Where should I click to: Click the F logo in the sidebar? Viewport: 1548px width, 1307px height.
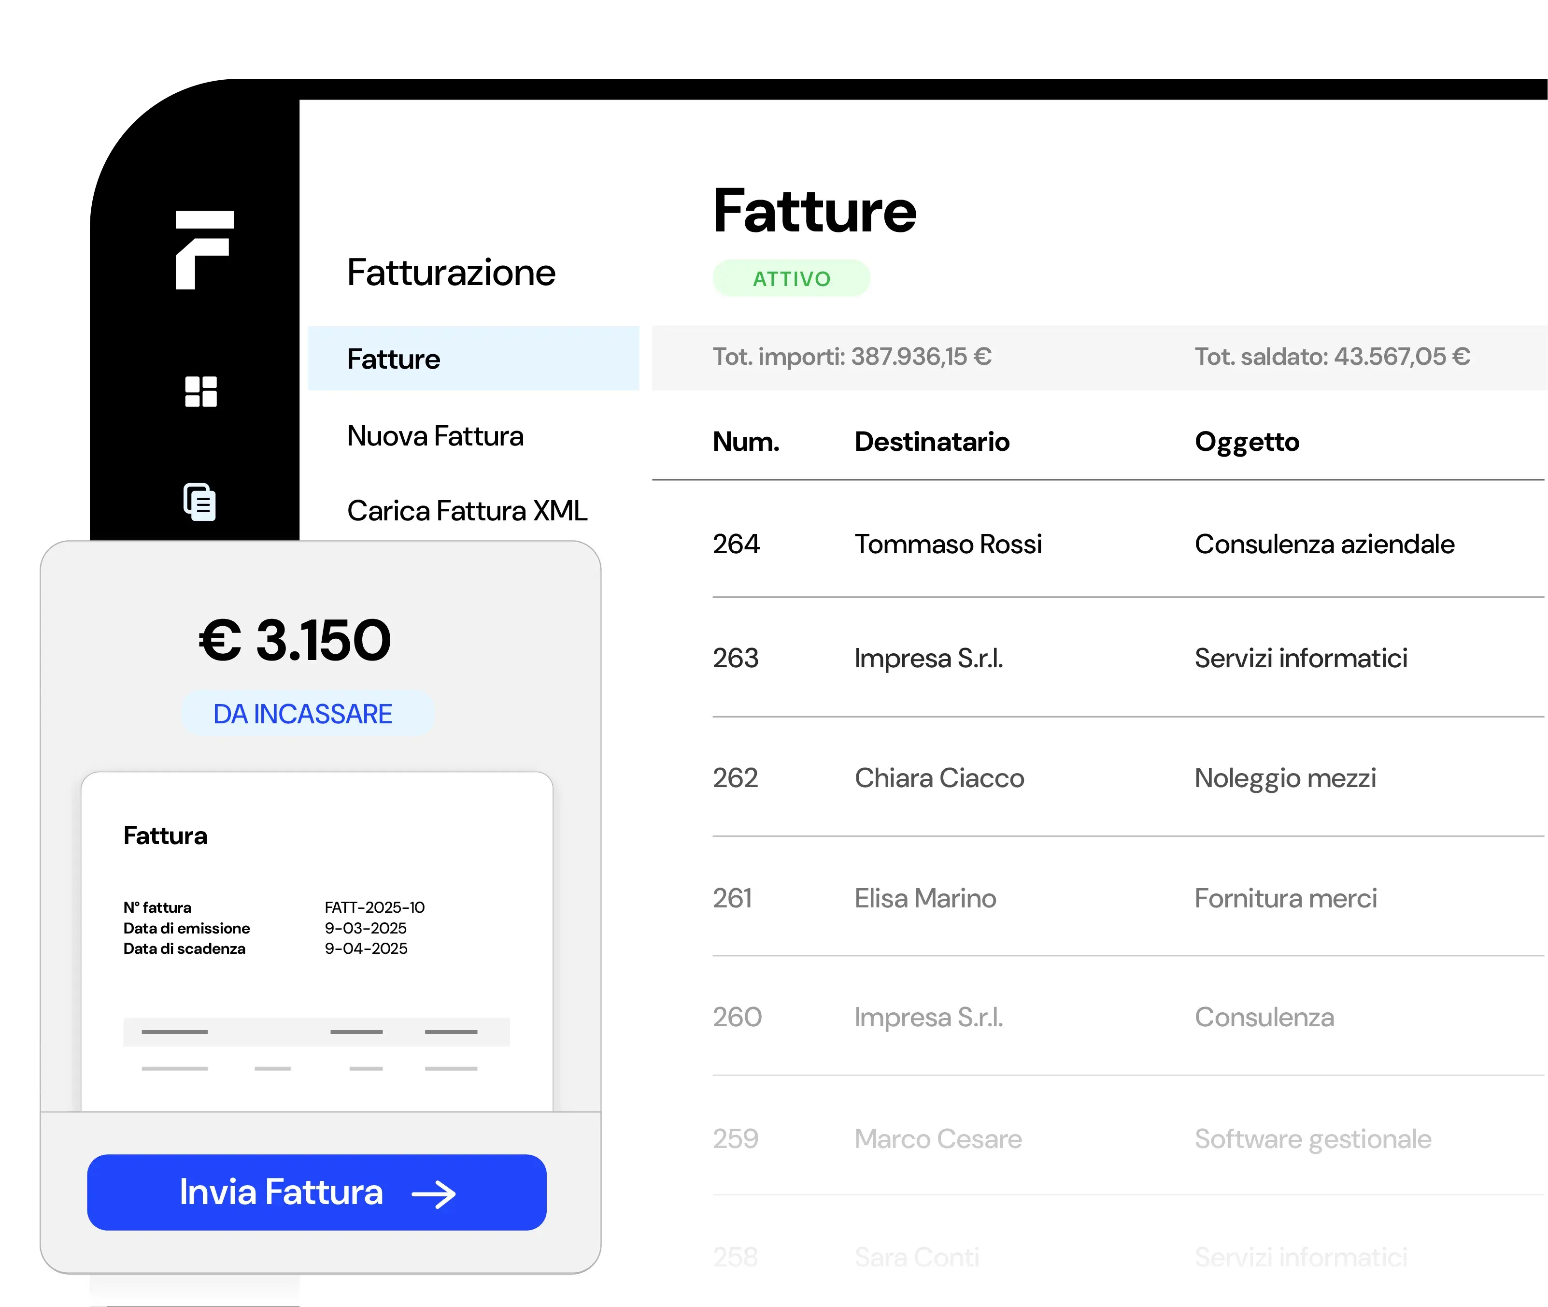204,250
